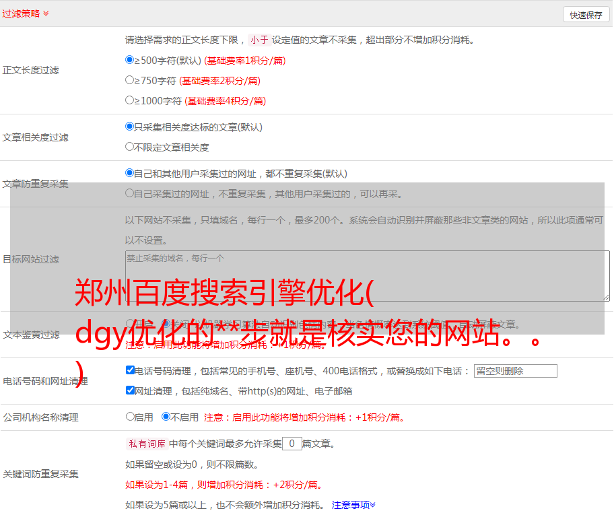Click the 目标网站过滤 row label
The width and height of the screenshot is (614, 517).
tap(30, 259)
